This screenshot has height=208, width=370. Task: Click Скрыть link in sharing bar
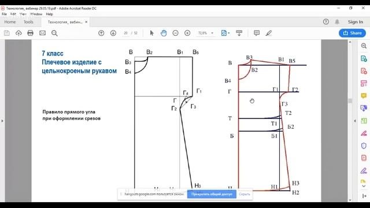[245, 194]
